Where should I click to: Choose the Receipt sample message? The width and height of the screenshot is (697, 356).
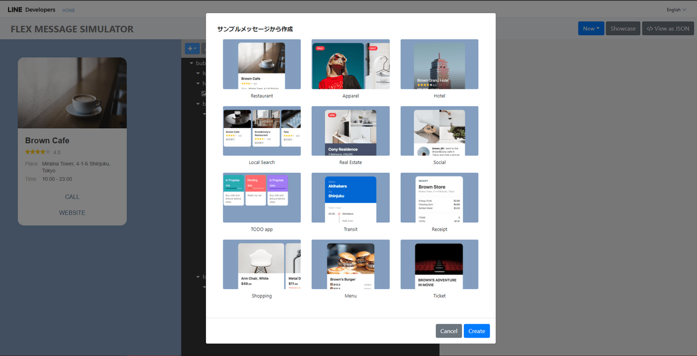tap(439, 198)
